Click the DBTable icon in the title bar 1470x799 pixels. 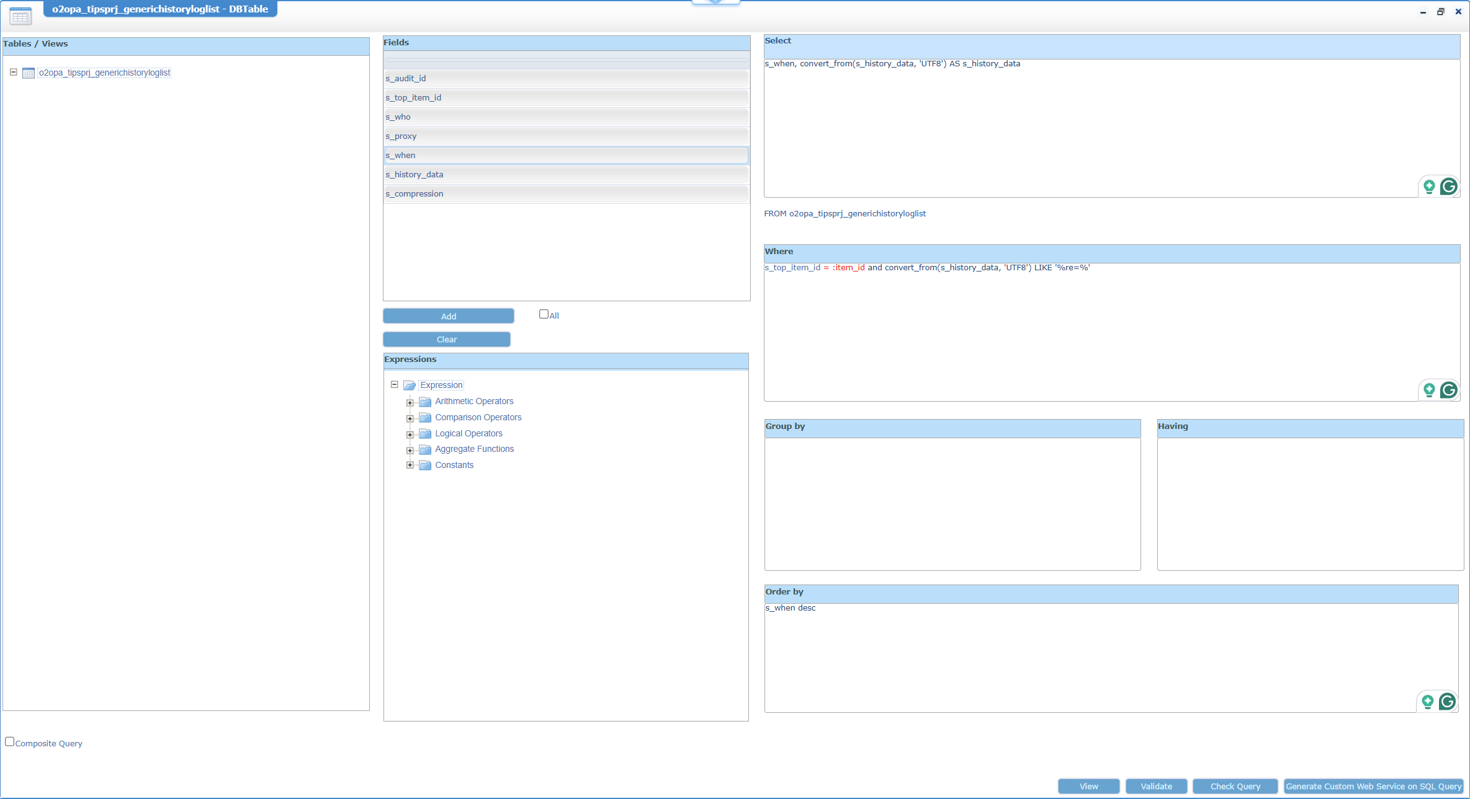(x=20, y=16)
